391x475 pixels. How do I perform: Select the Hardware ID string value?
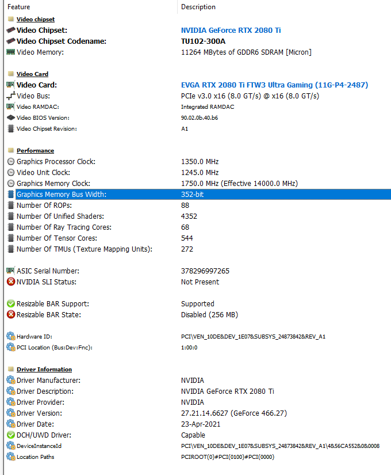coord(254,337)
